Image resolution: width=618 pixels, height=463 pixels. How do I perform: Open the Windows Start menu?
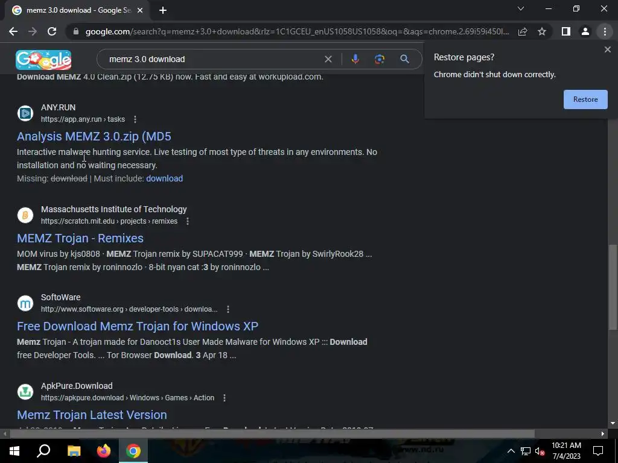(14, 451)
